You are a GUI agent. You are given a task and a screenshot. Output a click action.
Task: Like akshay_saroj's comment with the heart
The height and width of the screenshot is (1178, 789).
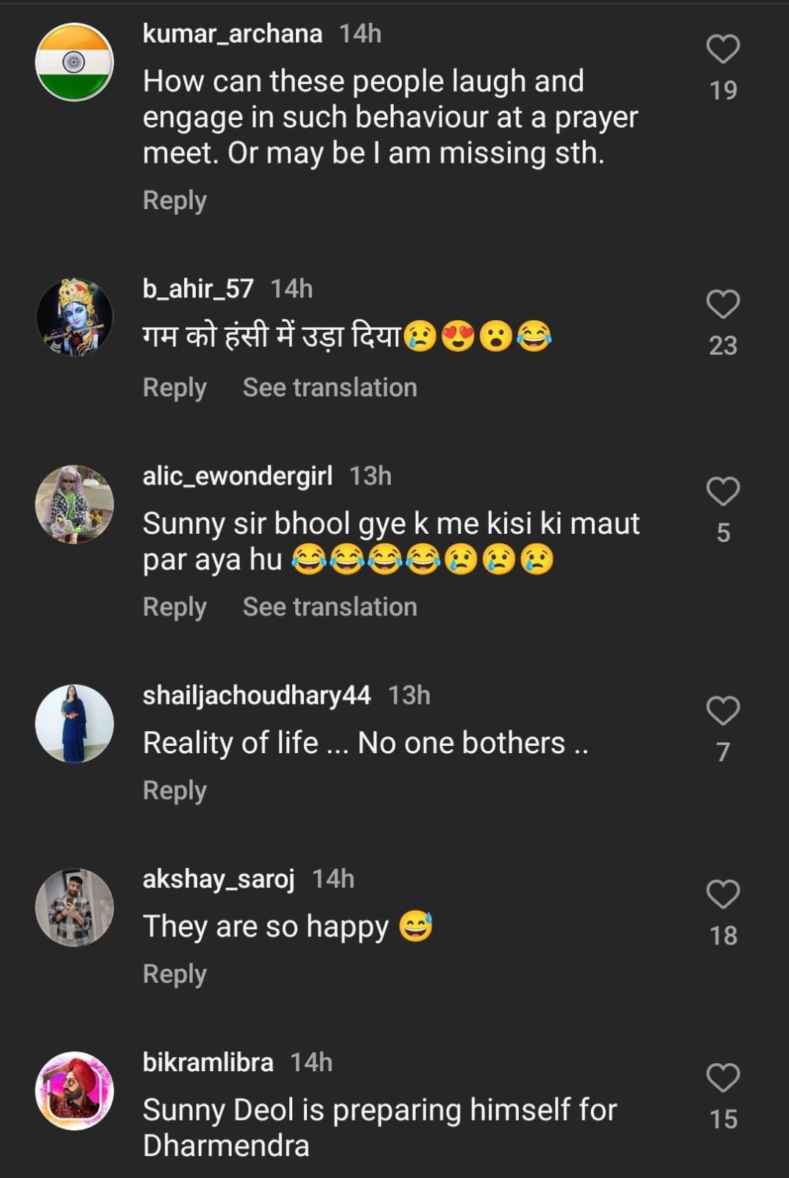point(723,895)
